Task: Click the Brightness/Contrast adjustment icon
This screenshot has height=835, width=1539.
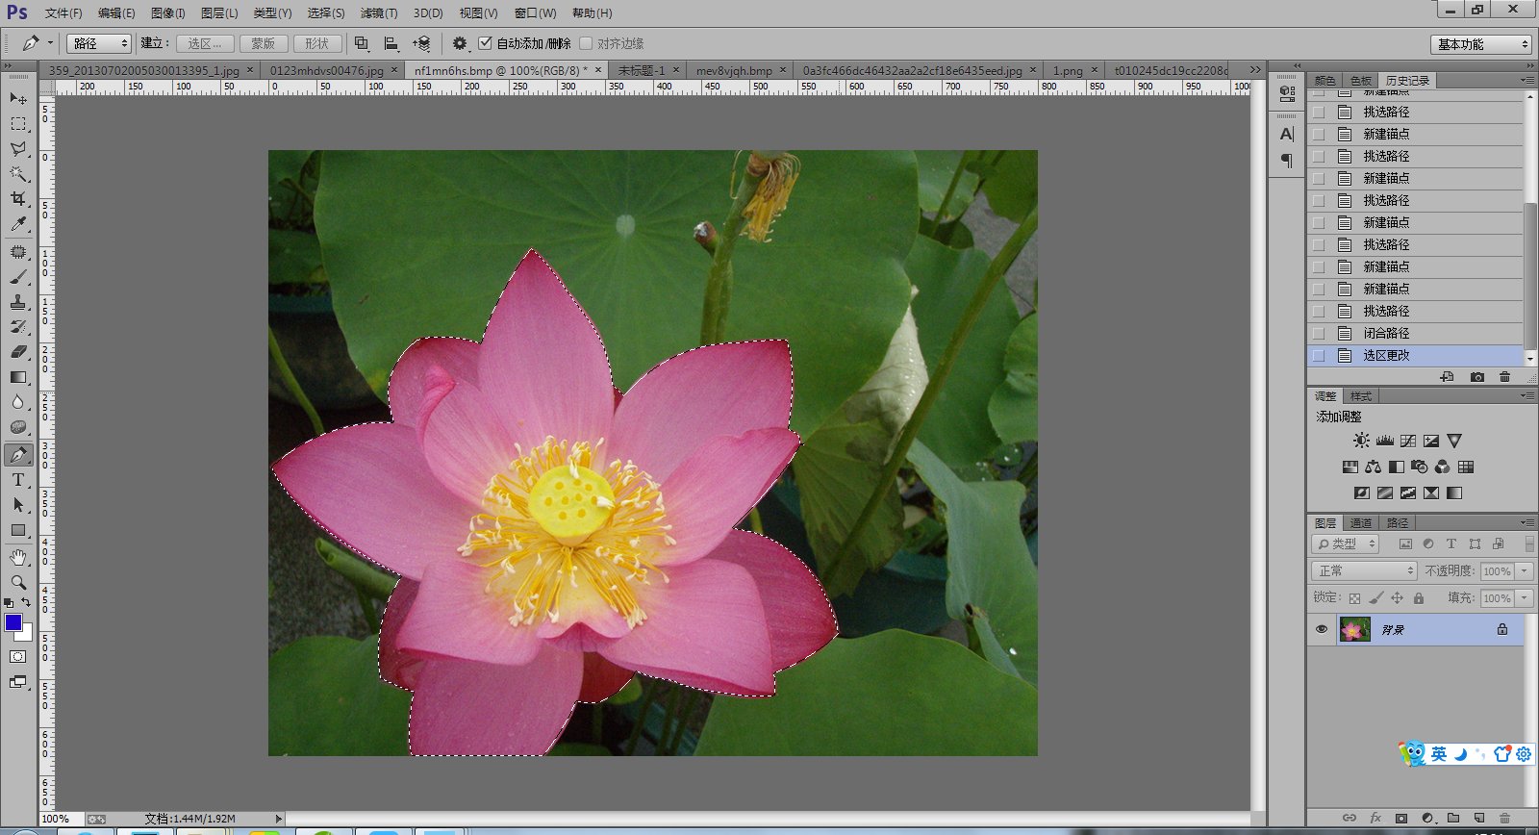Action: [x=1361, y=441]
